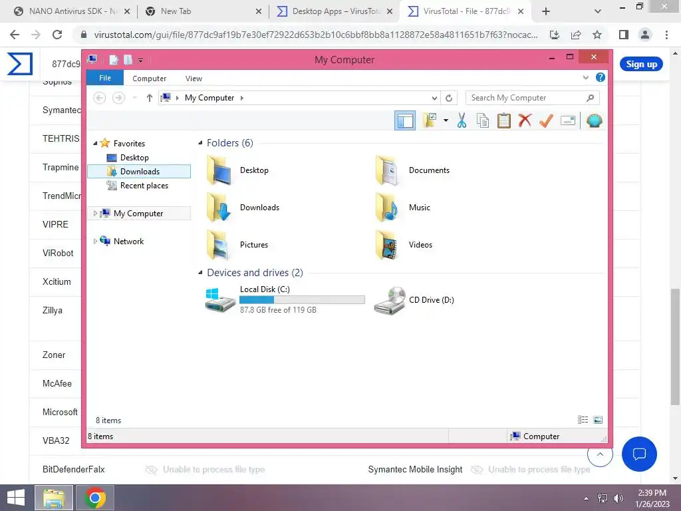Image resolution: width=681 pixels, height=511 pixels.
Task: Refresh the My Computer view
Action: tap(449, 98)
